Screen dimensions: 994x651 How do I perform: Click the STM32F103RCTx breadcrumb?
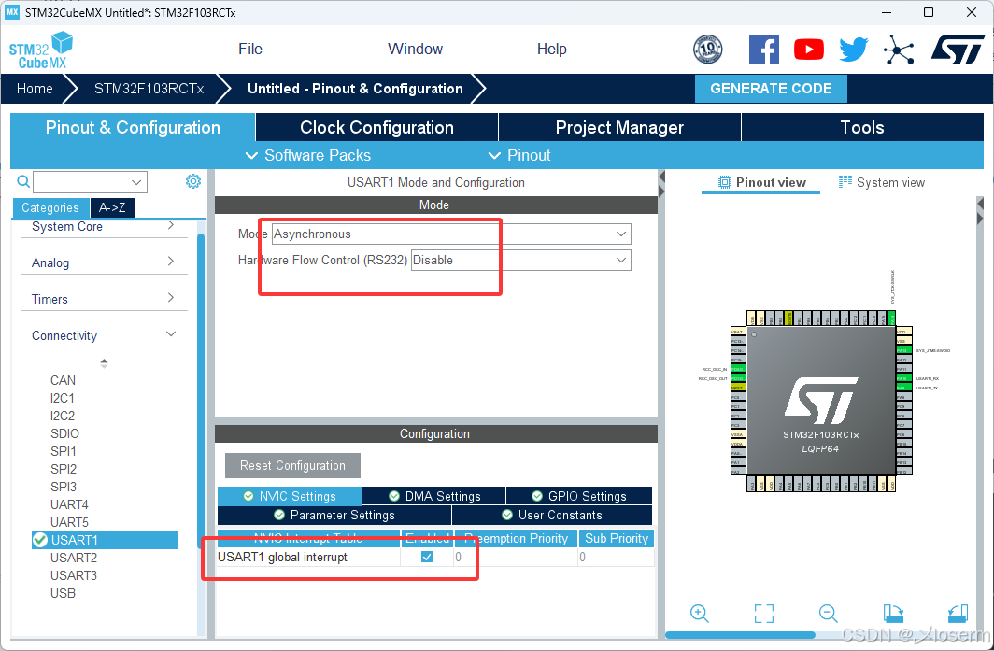pos(149,89)
